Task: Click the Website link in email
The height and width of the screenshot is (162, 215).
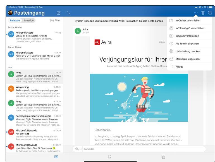Action: (x=162, y=42)
